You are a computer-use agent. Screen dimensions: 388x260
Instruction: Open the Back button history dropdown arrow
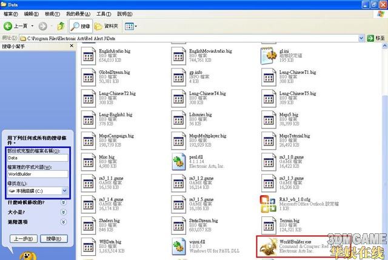pos(32,26)
